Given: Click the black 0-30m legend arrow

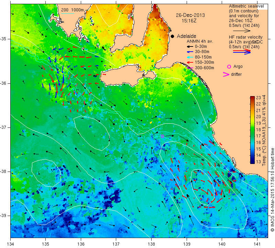Looking at the screenshot, I should click(190, 46).
